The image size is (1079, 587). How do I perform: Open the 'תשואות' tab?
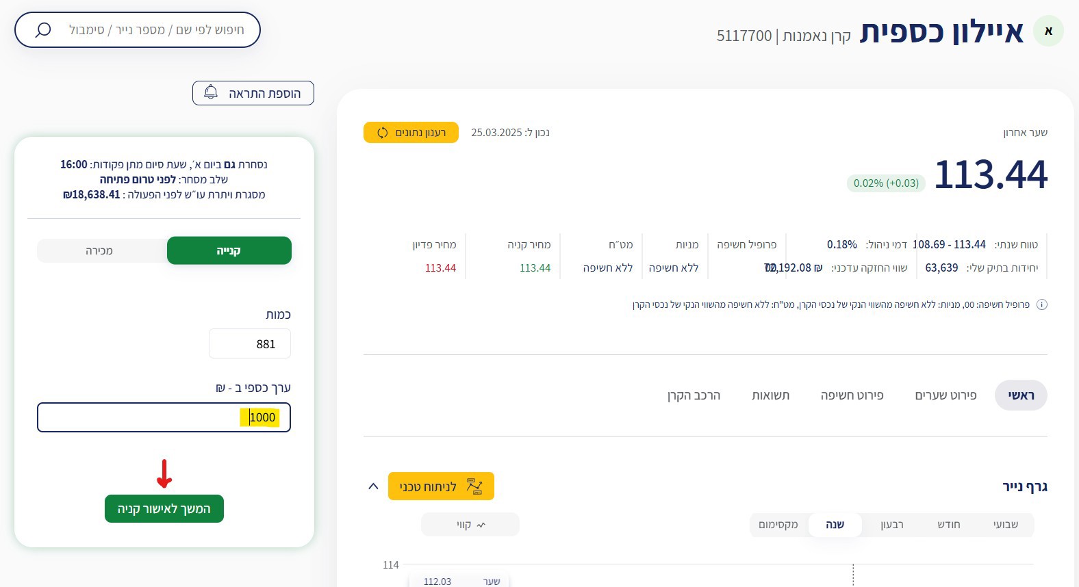tap(770, 395)
